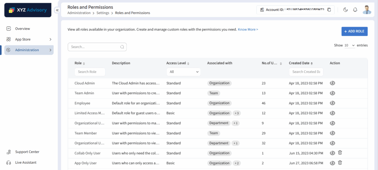Click the magnifier icon in the search box

(x=122, y=47)
